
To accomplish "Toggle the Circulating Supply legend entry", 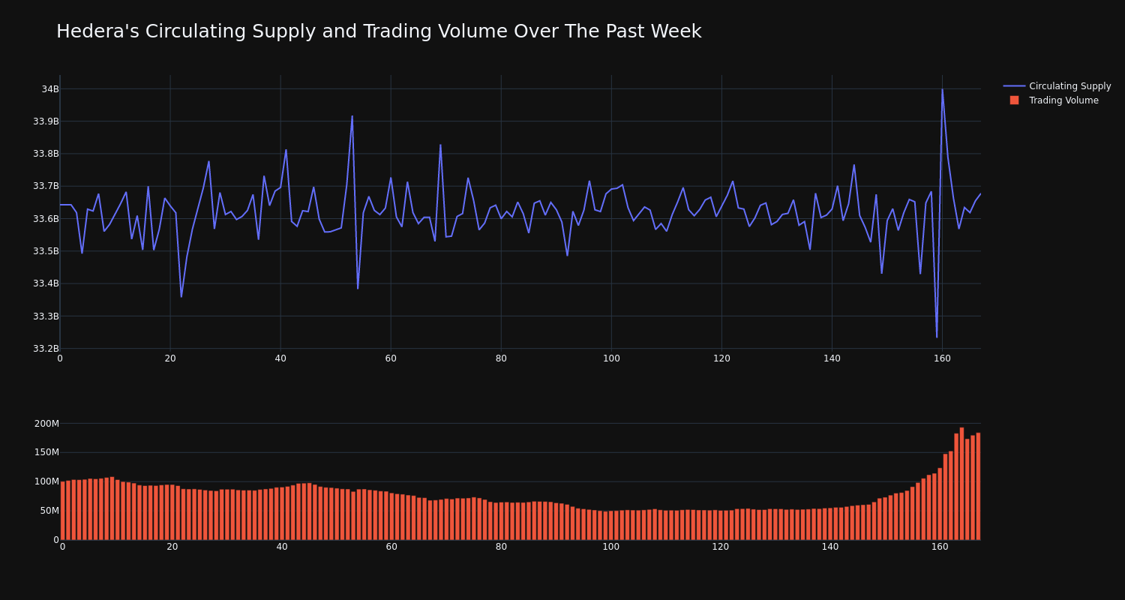I will [x=1057, y=86].
